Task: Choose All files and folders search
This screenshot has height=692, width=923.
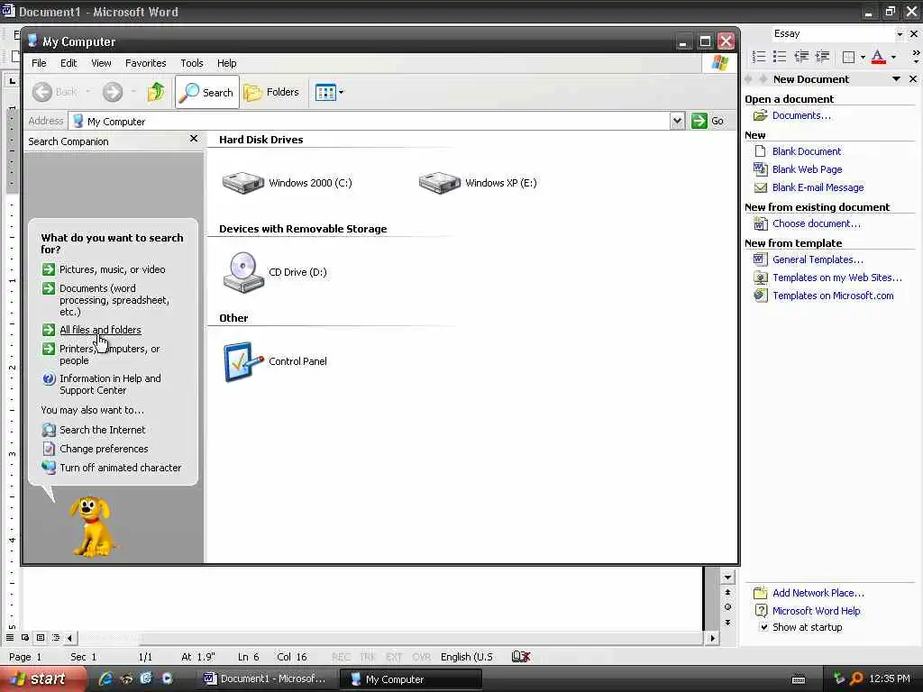Action: 100,330
